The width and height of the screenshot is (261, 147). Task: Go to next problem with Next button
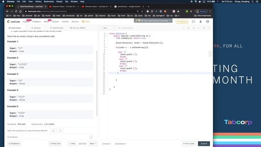point(93,144)
